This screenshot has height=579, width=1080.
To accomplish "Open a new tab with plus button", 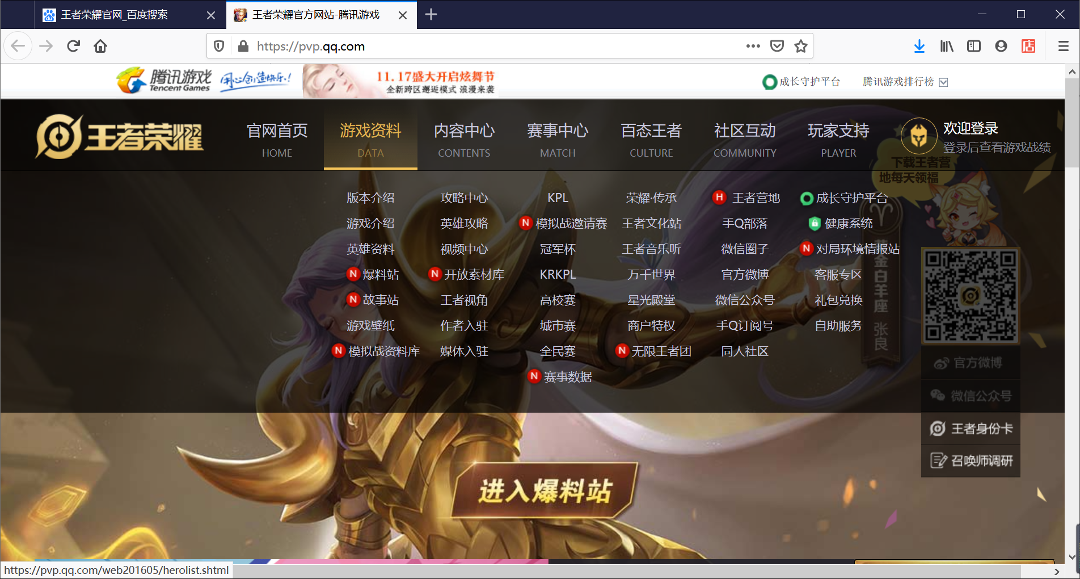I will coord(431,14).
